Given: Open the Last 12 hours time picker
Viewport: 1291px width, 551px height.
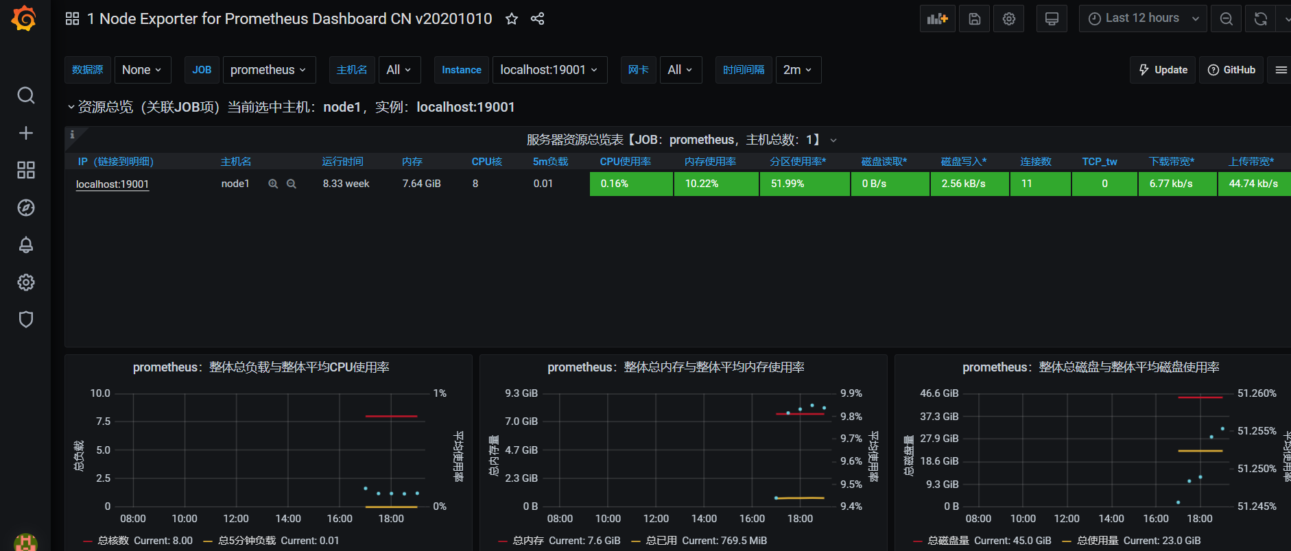Looking at the screenshot, I should (1142, 19).
